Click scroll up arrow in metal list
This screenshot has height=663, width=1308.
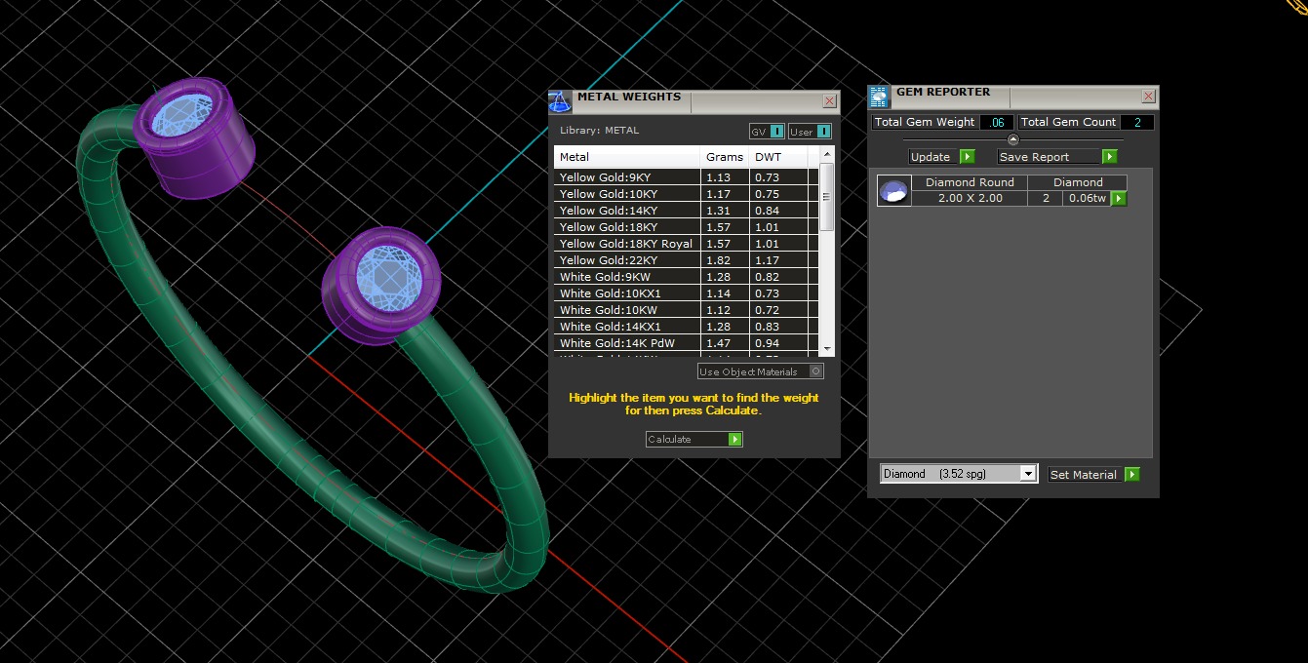827,154
